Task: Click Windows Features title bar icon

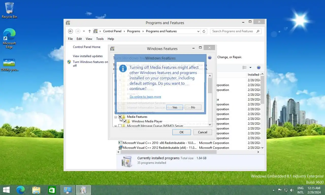Action: tap(112, 48)
